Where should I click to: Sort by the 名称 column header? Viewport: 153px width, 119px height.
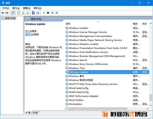click(98, 24)
